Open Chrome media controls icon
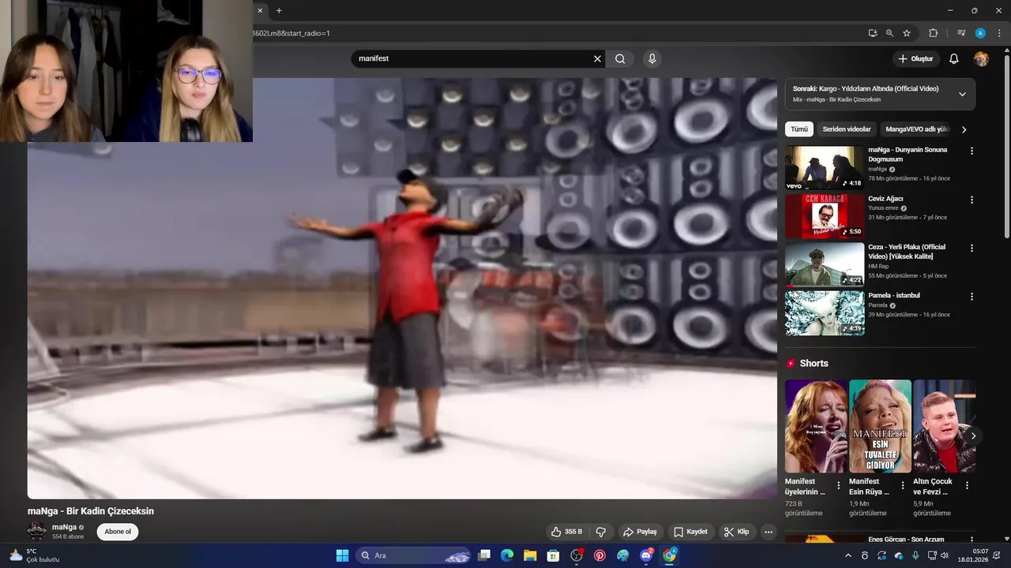Viewport: 1011px width, 568px height. click(961, 33)
